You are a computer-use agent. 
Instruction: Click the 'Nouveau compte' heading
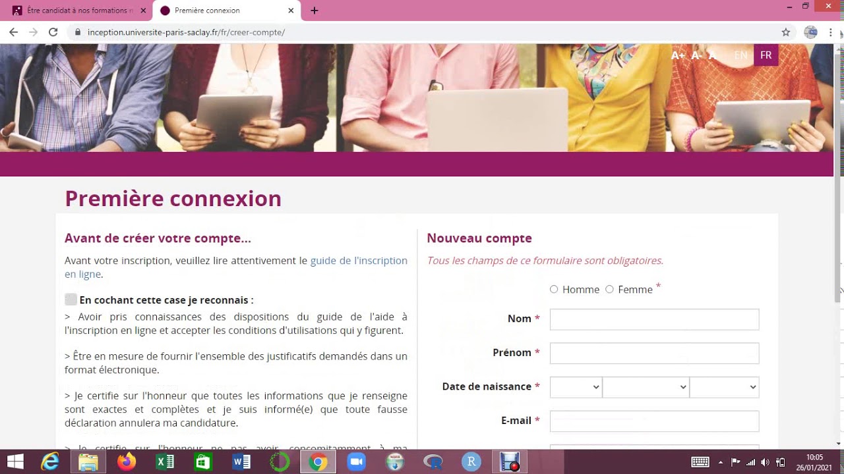(479, 238)
